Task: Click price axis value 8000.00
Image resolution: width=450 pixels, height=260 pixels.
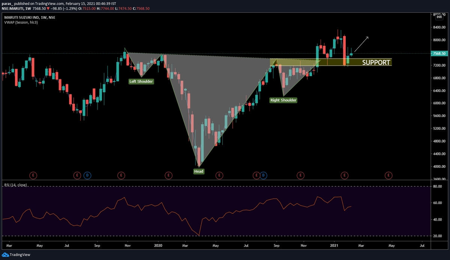Action: point(438,40)
